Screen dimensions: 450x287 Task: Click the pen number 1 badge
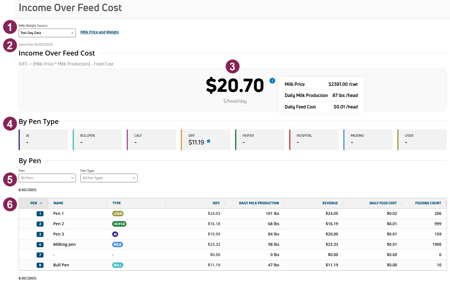(40, 214)
